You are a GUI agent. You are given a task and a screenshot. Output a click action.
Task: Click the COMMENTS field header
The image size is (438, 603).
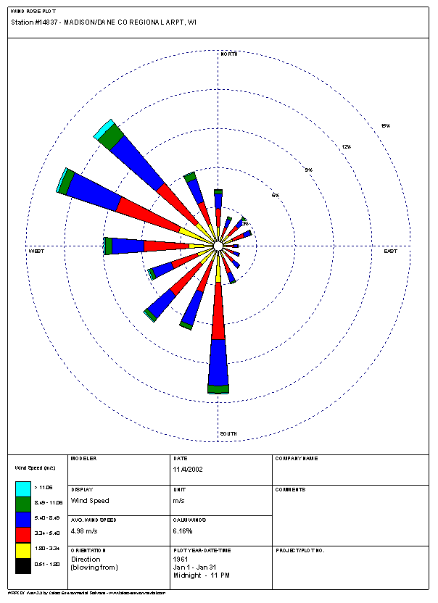[x=291, y=489]
